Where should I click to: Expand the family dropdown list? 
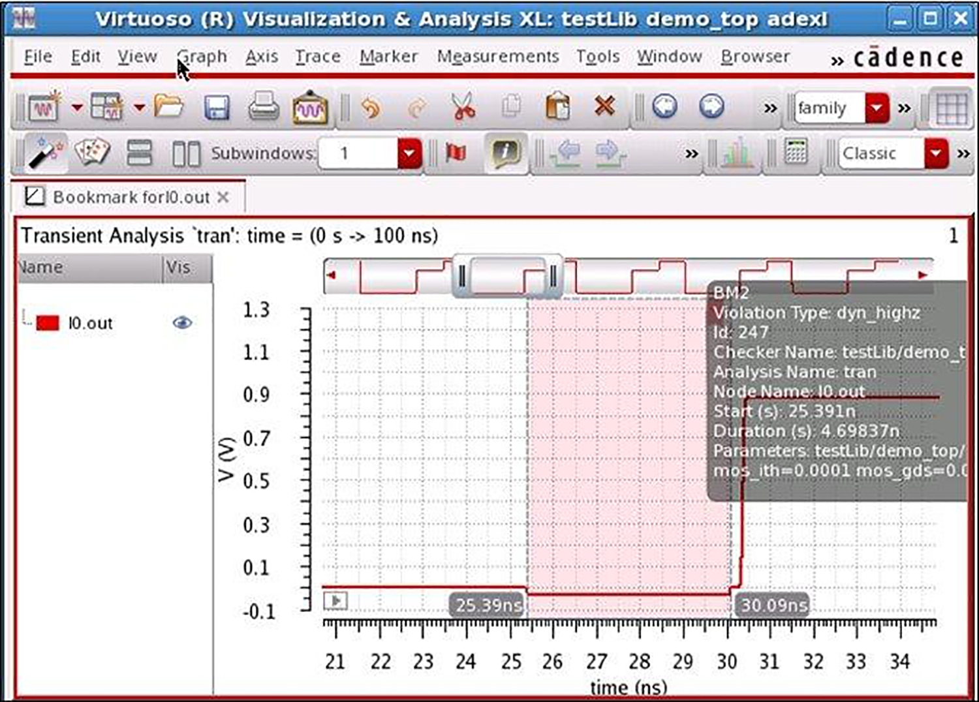click(877, 108)
